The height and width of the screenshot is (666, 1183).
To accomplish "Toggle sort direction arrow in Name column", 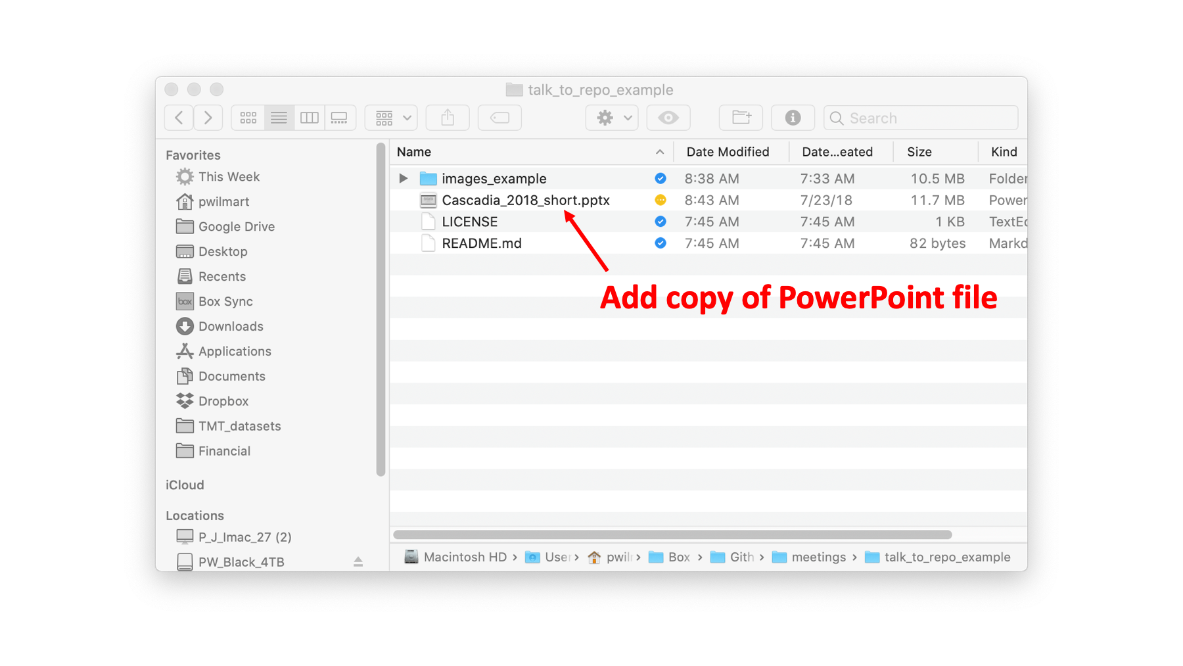I will [x=660, y=152].
